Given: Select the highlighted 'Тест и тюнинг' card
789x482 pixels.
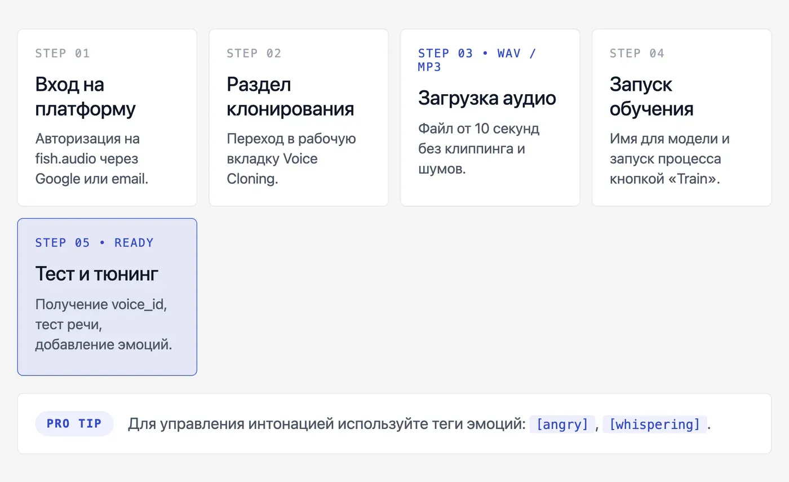Looking at the screenshot, I should (107, 297).
